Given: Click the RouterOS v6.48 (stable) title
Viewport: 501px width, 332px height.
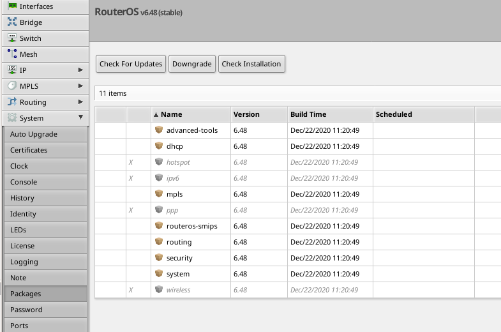Looking at the screenshot, I should (138, 12).
